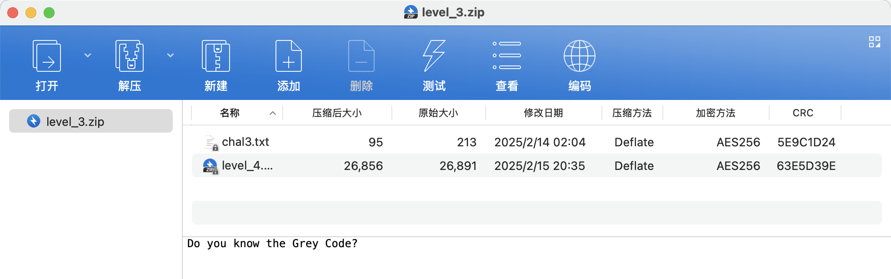The height and width of the screenshot is (279, 891).
Task: Click the locked zip icon of level_4...
Action: point(210,166)
